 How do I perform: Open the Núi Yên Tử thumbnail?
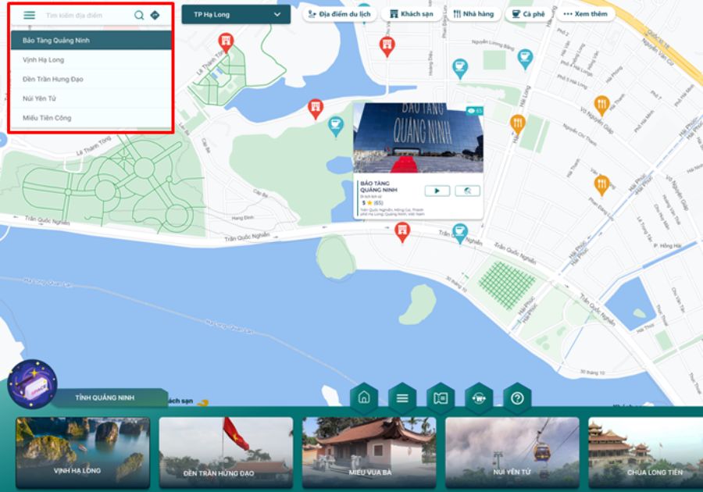click(514, 451)
